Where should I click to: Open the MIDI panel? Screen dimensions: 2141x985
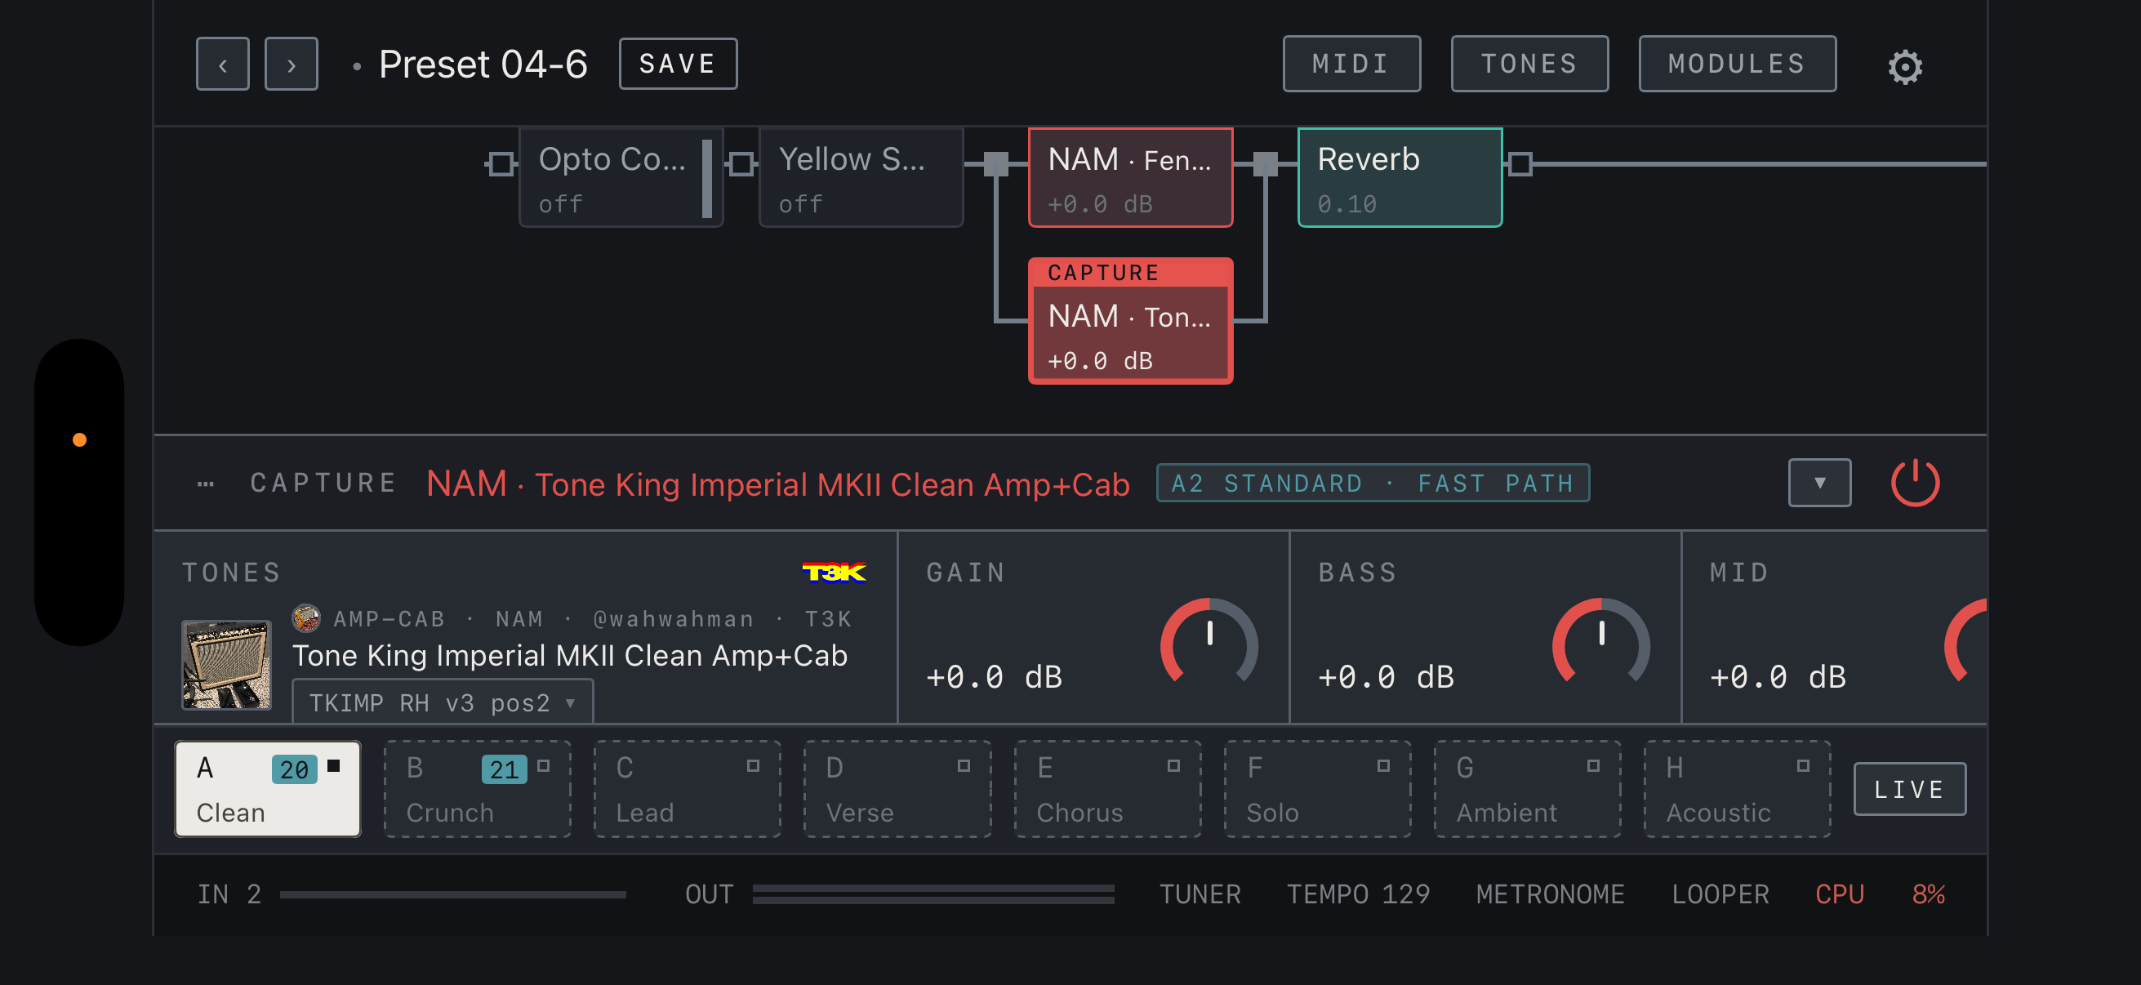coord(1351,63)
